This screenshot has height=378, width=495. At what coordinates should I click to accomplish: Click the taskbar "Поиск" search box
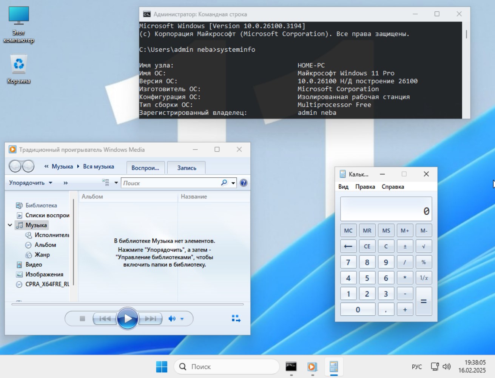(227, 366)
